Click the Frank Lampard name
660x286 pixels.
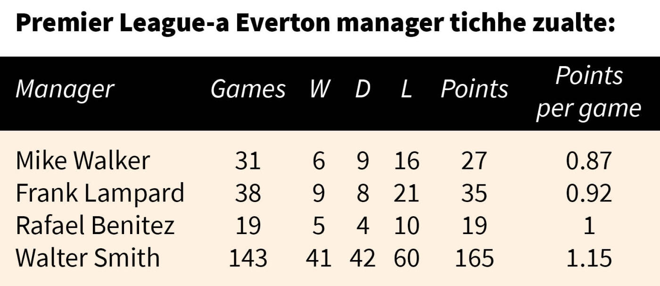click(x=99, y=193)
